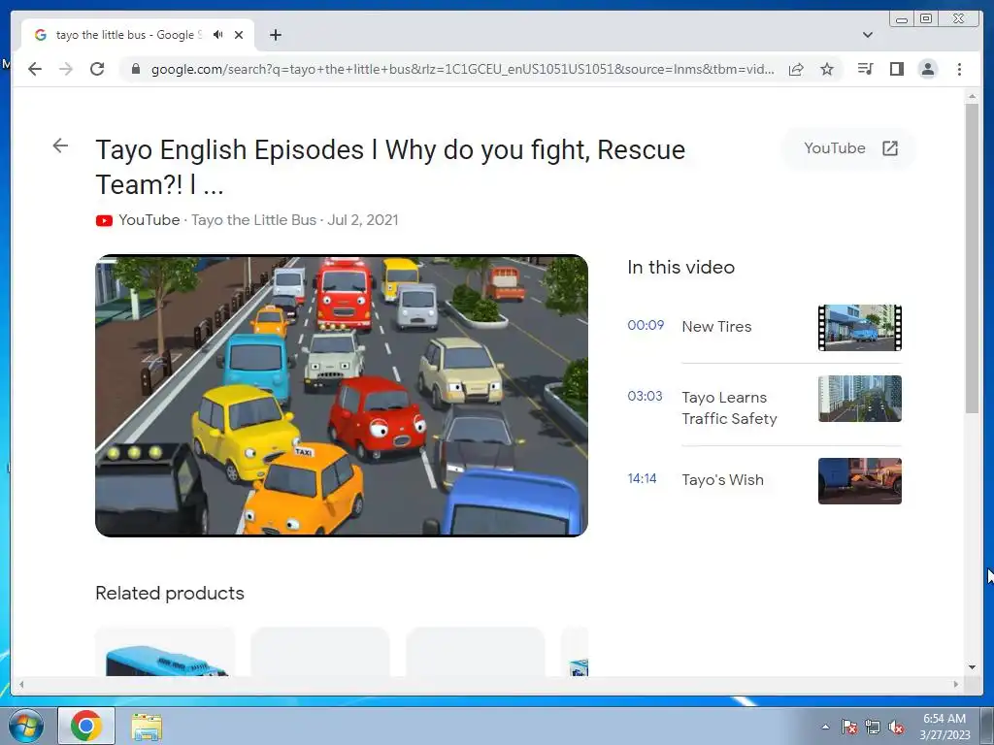Click the address bar URL
Viewport: 994px width, 745px height.
coord(463,69)
